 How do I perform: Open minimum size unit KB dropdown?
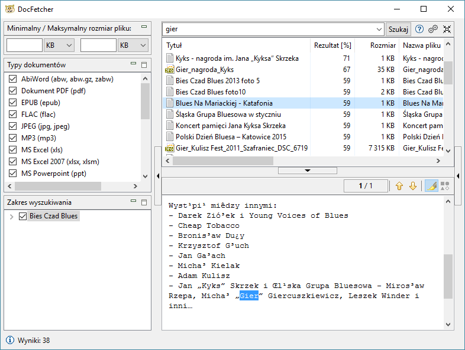59,45
